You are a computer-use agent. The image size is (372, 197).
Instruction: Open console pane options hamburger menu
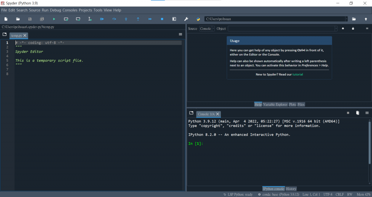click(367, 113)
